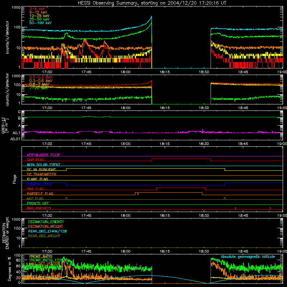Click the 0.8-7 MeV legend entry
Image resolution: width=287 pixels, height=287 pixels.
[x=39, y=84]
